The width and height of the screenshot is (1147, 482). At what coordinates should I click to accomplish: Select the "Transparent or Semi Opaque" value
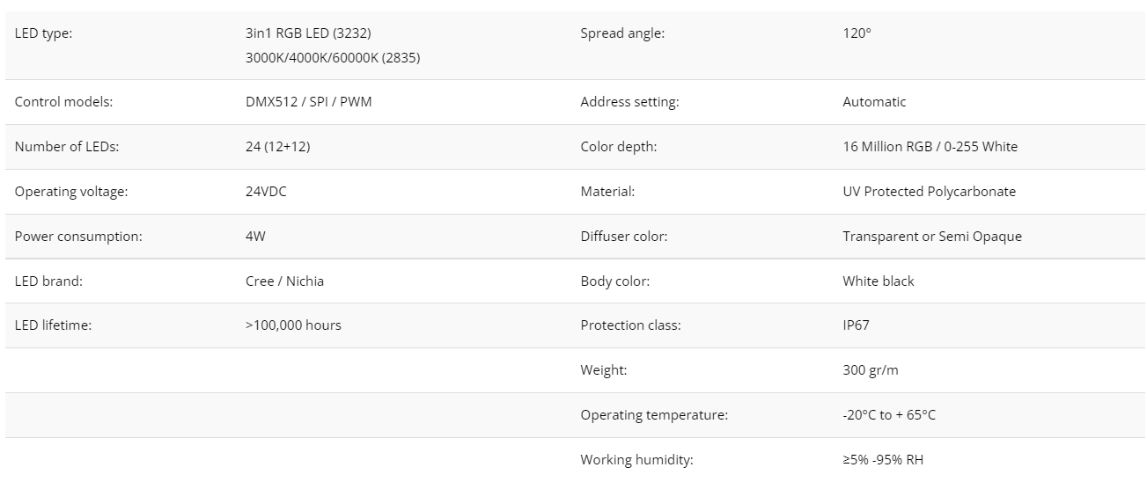[x=932, y=237]
